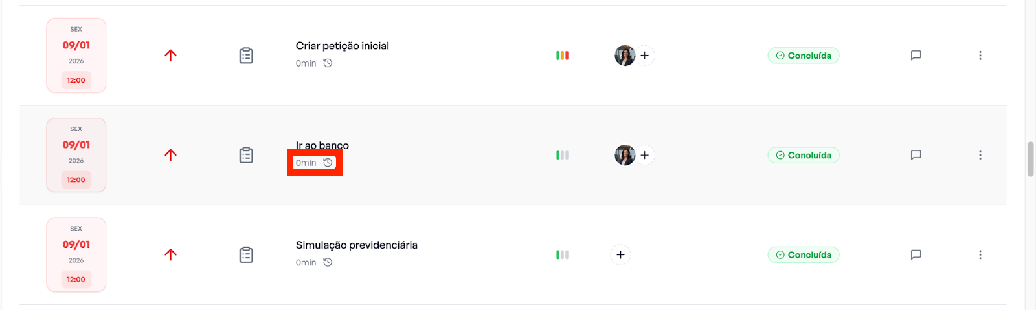
Task: Open comments for Ir ao banco task
Action: pyautogui.click(x=916, y=155)
